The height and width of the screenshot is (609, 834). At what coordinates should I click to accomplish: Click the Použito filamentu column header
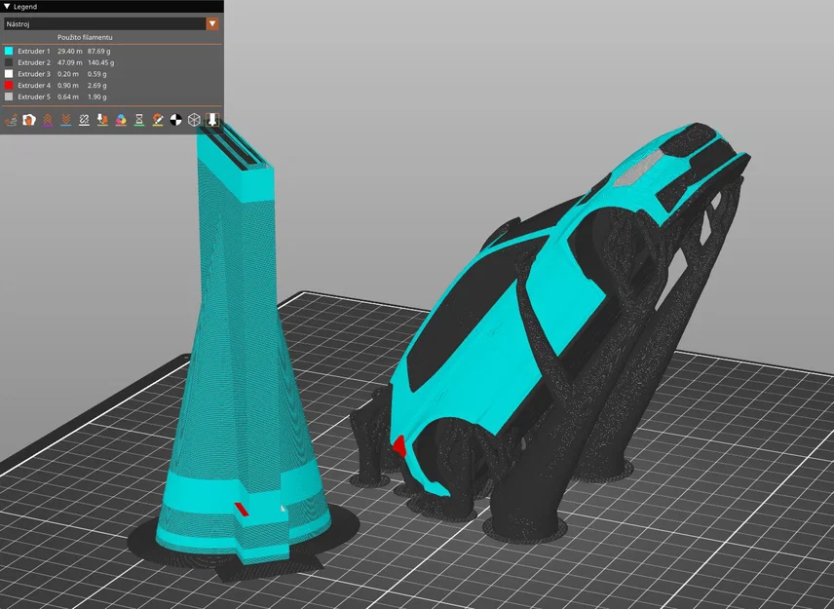click(x=85, y=37)
